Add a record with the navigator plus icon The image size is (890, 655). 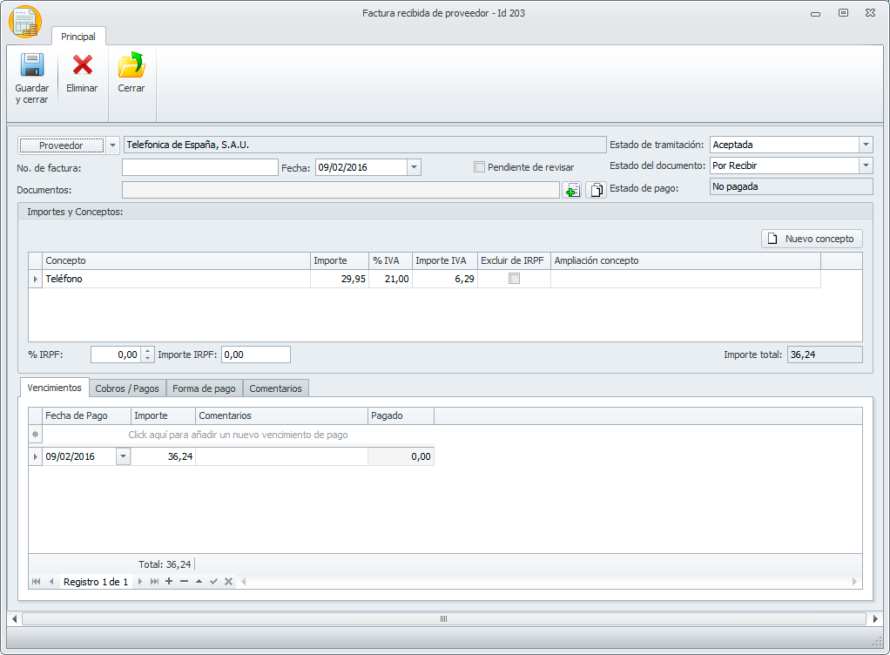(169, 582)
